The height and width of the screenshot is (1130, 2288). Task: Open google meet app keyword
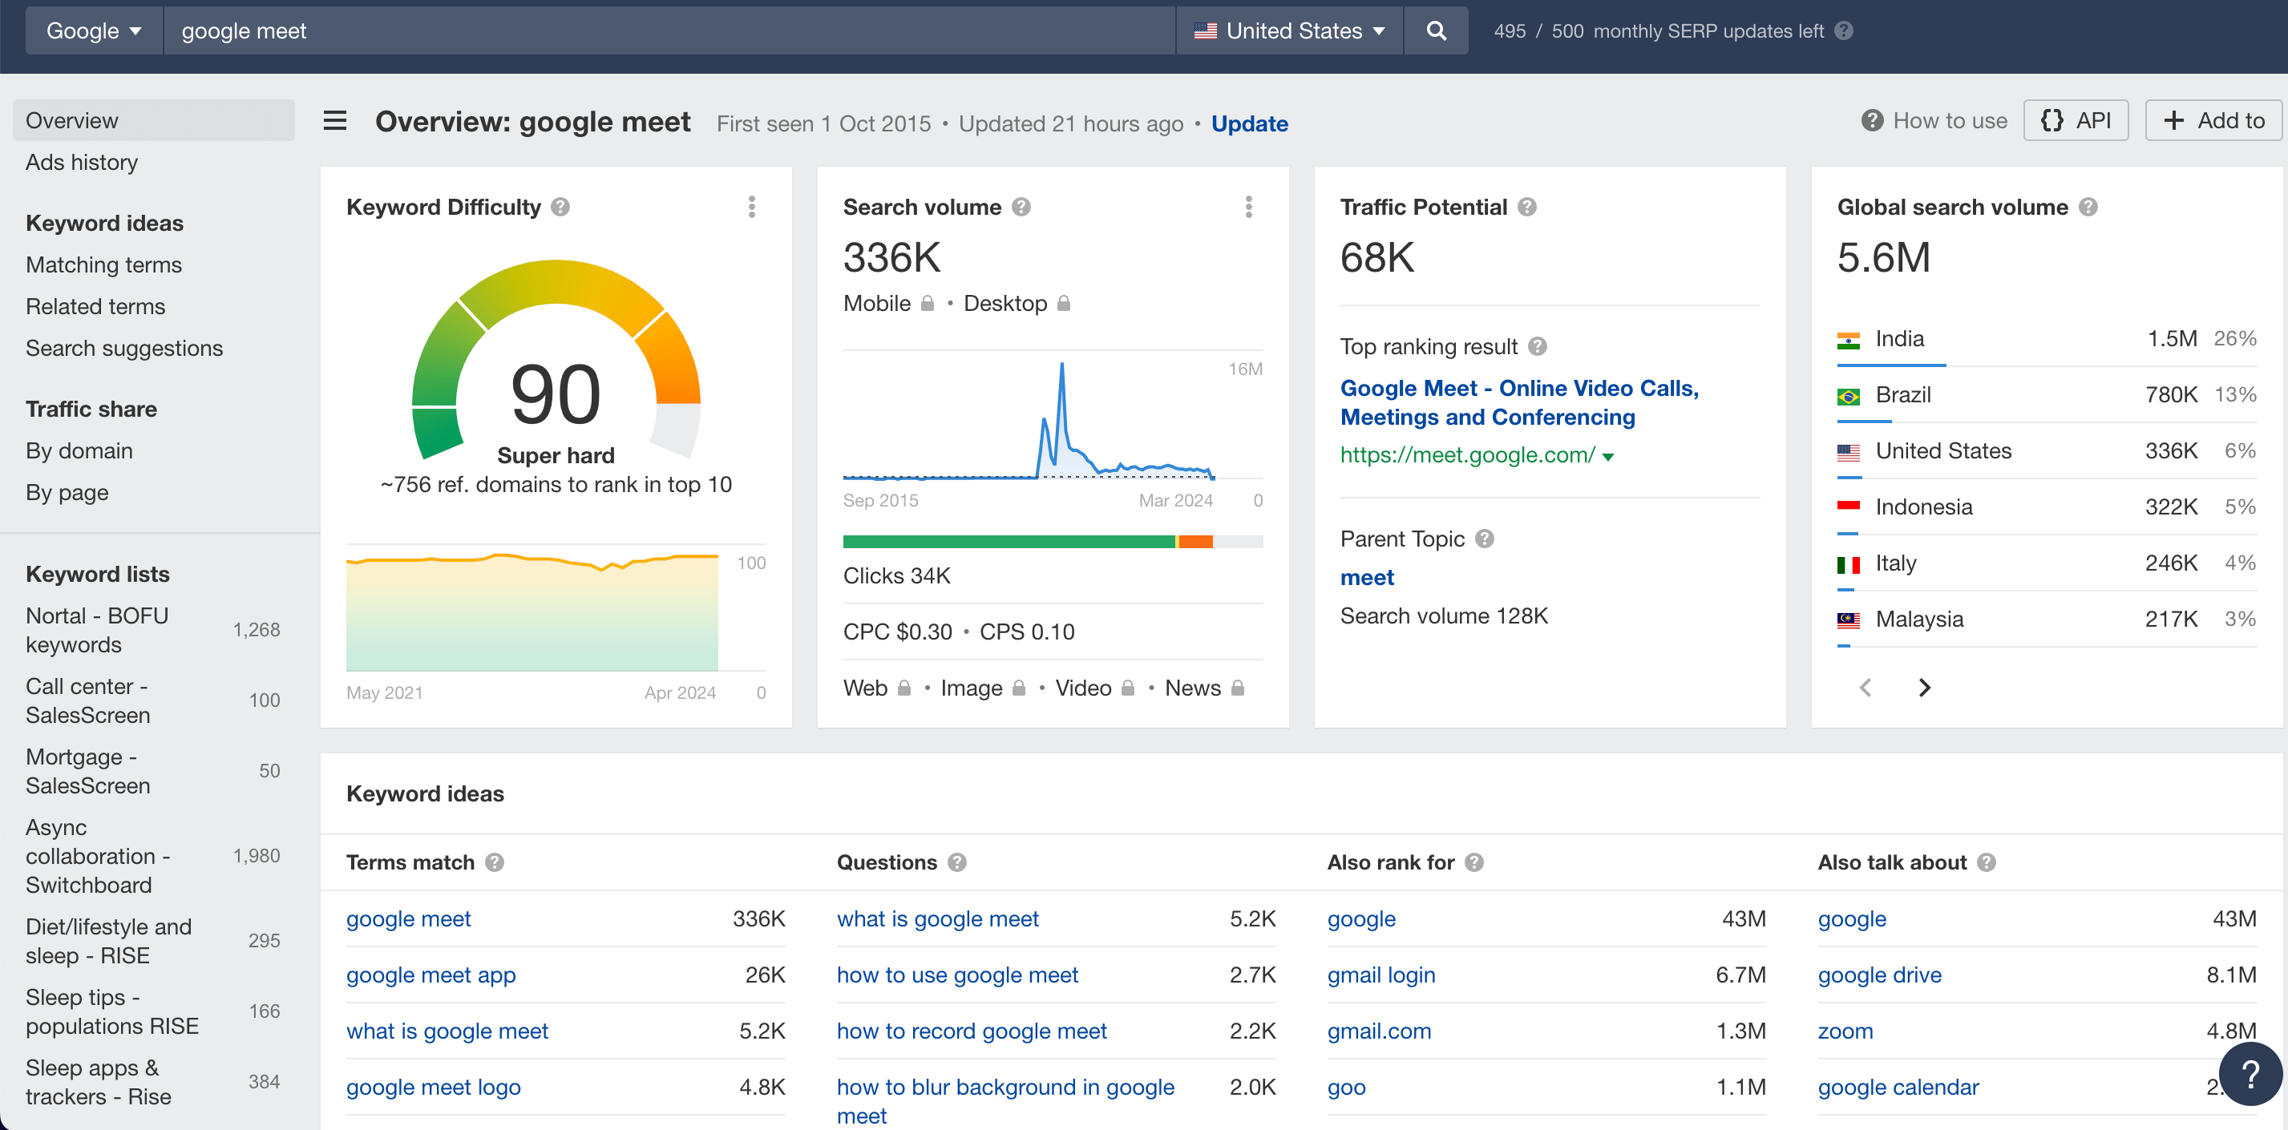431,975
